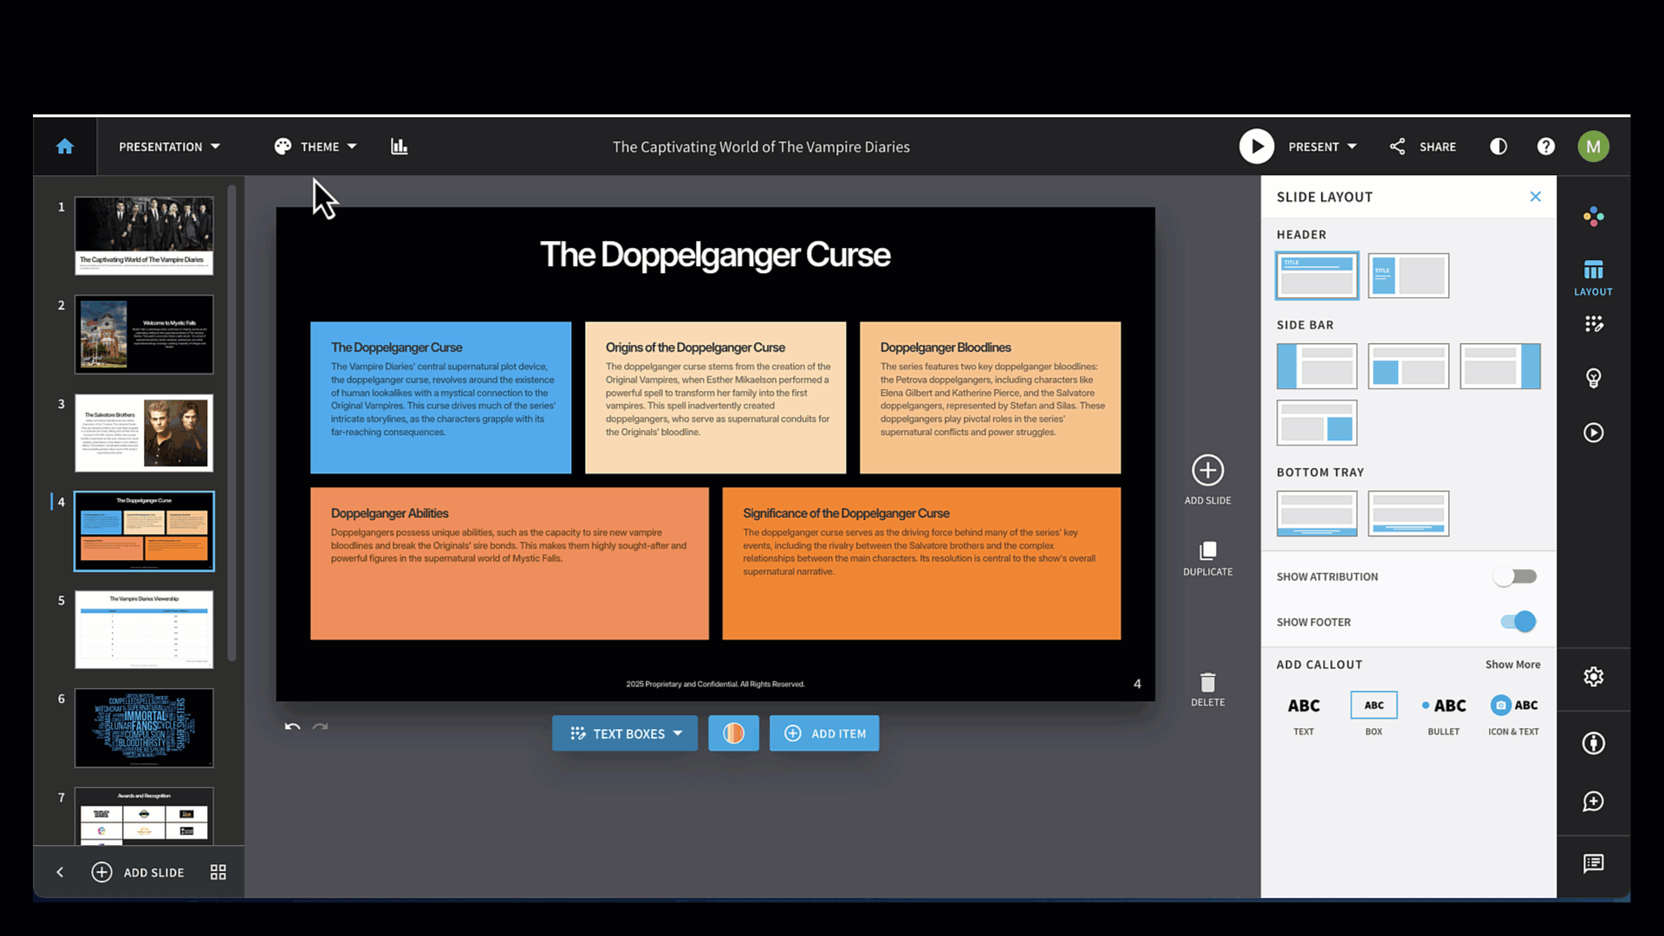Choose the left side bar layout

[x=1317, y=366]
